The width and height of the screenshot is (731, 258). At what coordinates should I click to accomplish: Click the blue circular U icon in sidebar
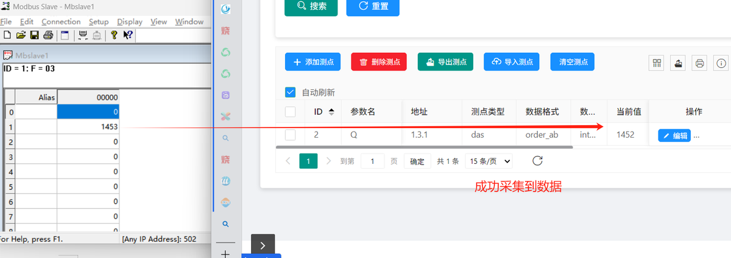click(x=225, y=181)
